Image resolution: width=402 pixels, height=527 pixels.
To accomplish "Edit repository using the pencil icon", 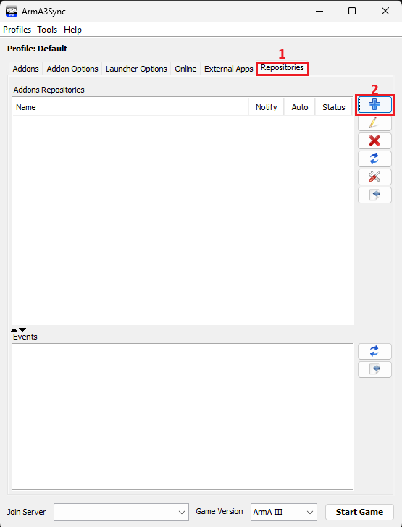I will 374,122.
